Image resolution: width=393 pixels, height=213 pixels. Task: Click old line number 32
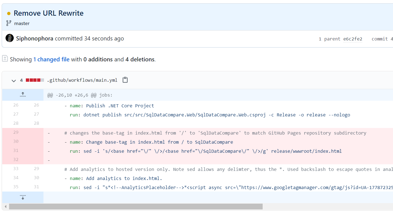tap(16, 160)
